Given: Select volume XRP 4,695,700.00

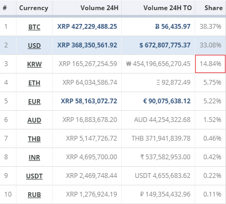Looking at the screenshot, I should point(91,157).
